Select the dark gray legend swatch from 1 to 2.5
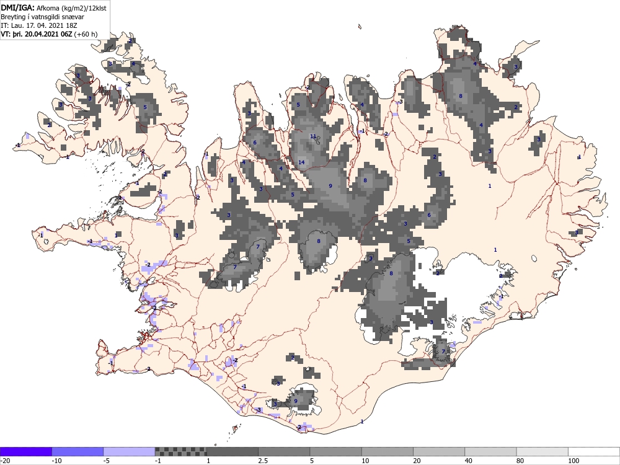 [x=232, y=451]
